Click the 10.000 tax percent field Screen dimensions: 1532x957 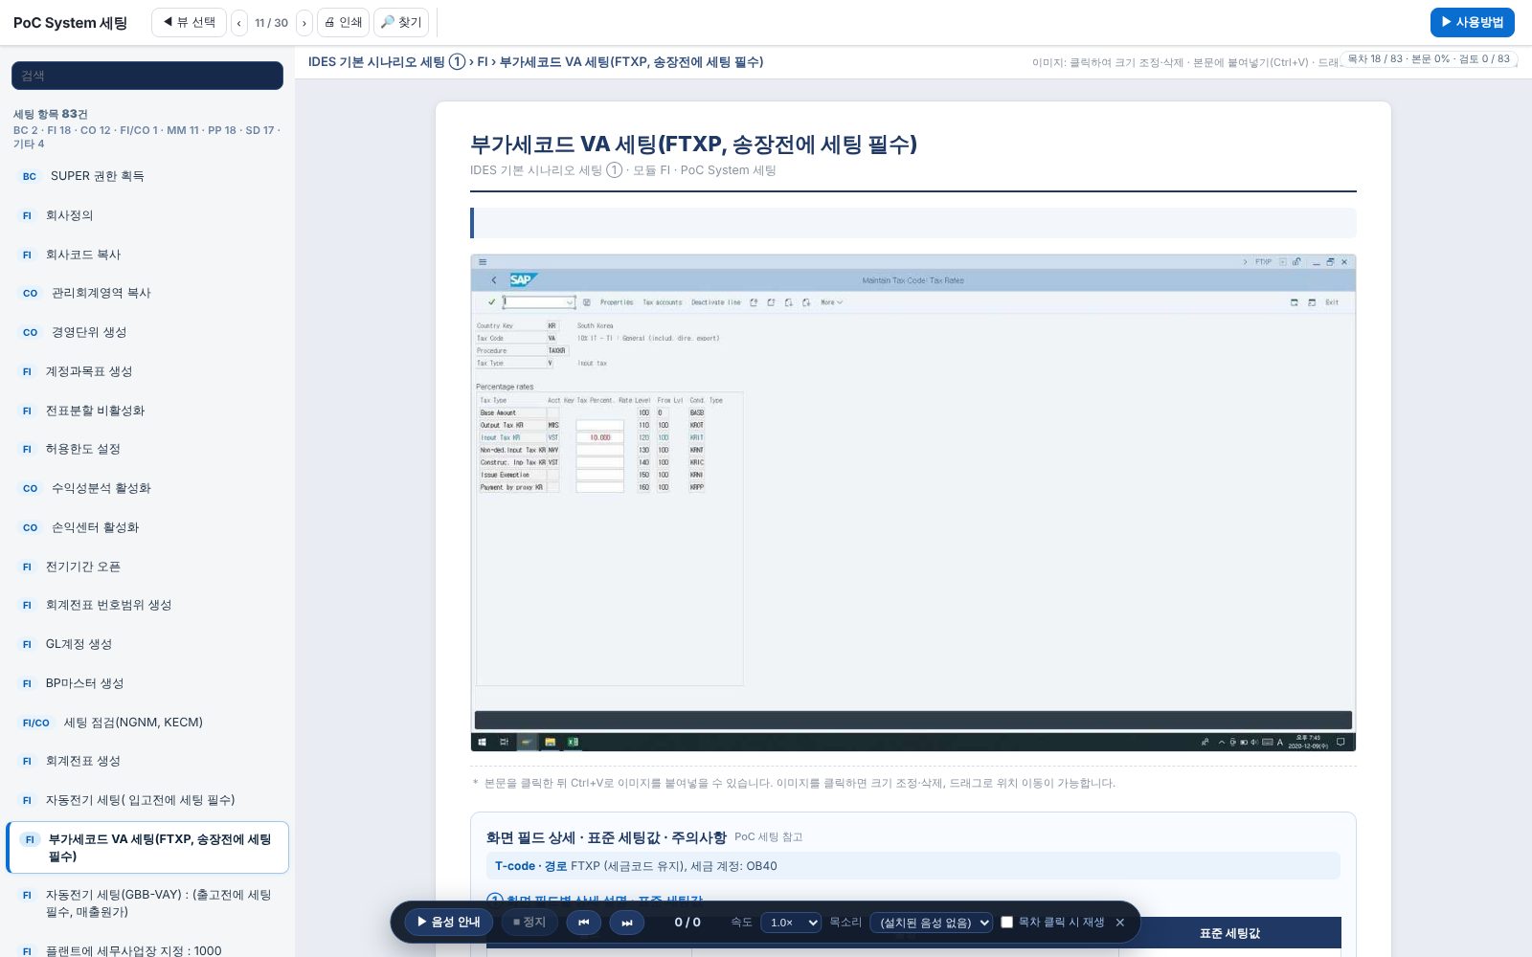600,437
